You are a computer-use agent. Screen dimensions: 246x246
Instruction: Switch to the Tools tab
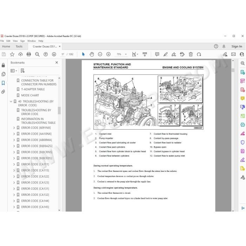[x=19, y=46]
